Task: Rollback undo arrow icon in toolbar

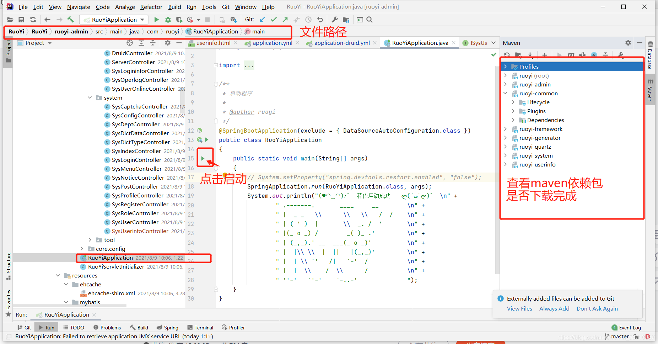Action: coord(320,20)
